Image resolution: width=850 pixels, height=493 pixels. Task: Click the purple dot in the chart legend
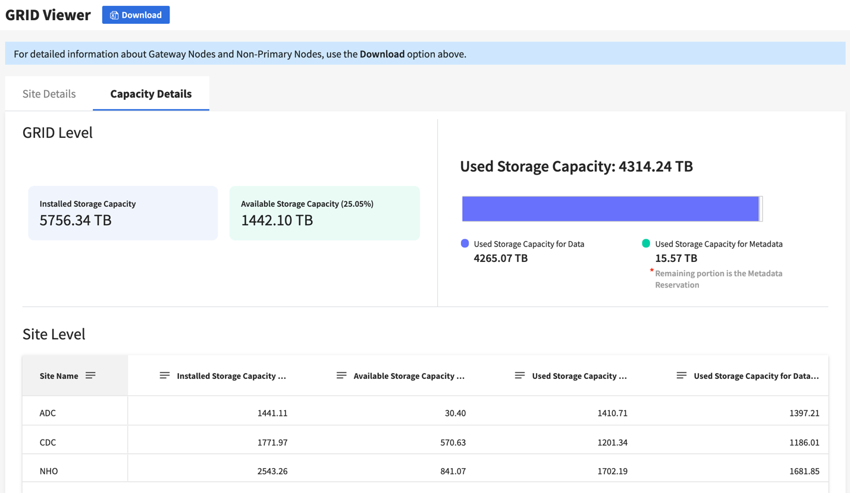[x=465, y=244]
